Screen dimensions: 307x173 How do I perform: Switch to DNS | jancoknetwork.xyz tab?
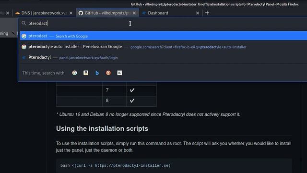pos(44,13)
